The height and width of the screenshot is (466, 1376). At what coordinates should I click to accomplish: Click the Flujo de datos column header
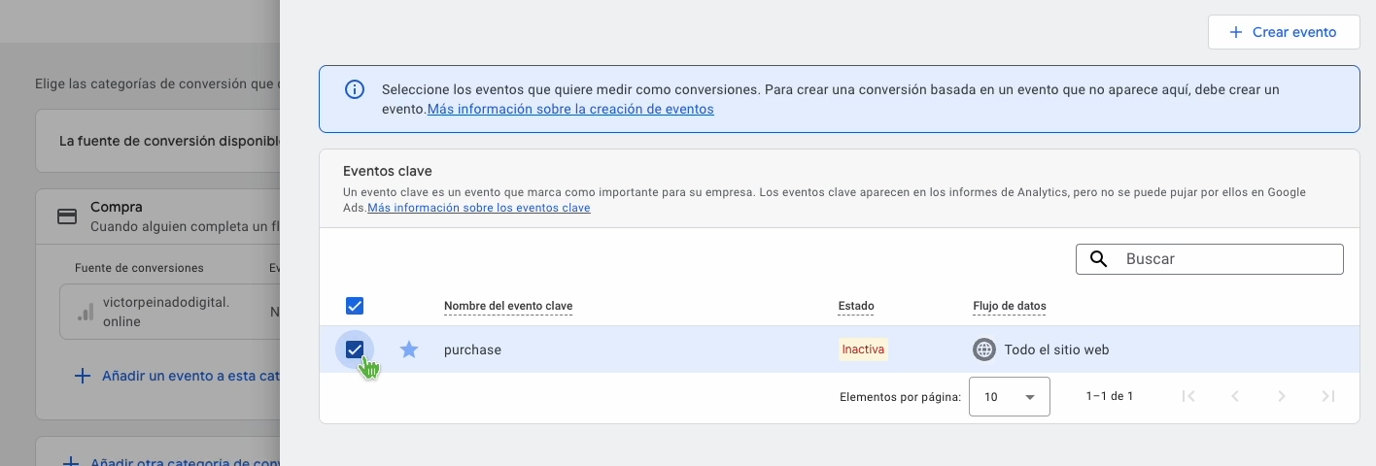(x=1010, y=307)
